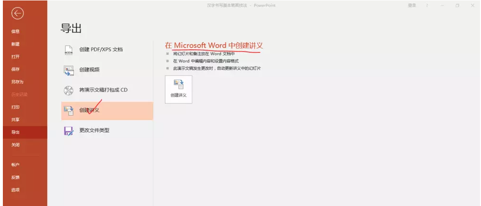Open 选项 settings
The image size is (481, 206).
coord(15,190)
